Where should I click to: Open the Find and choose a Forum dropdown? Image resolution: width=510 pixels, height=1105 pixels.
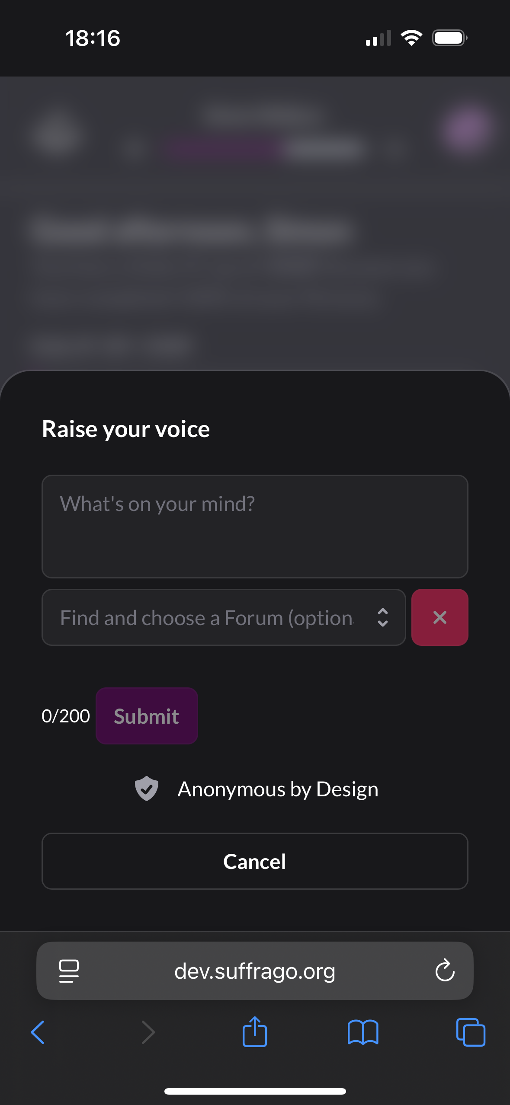[x=208, y=617]
